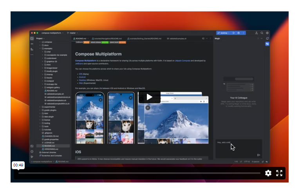Image resolution: width=300 pixels, height=188 pixels.
Task: Enter fullscreen video mode
Action: 279,173
